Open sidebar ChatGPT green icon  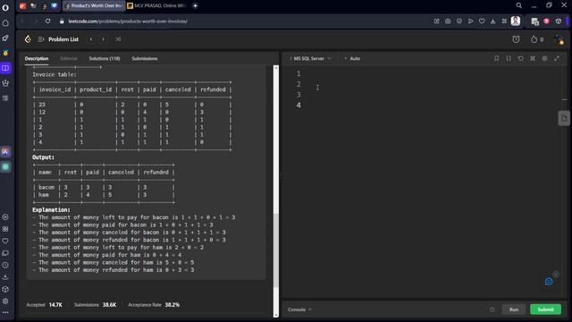point(5,167)
